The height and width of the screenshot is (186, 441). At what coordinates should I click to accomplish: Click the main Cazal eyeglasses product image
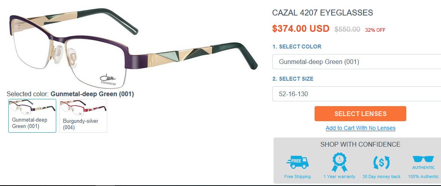click(133, 48)
